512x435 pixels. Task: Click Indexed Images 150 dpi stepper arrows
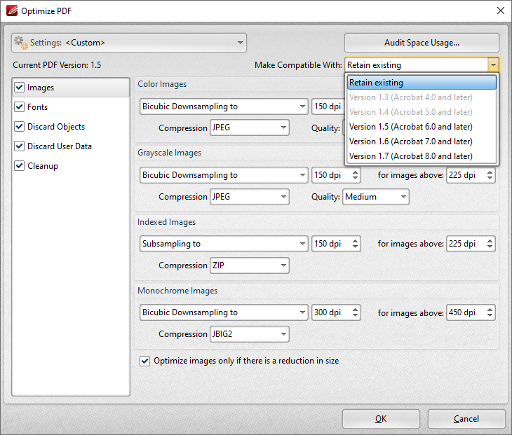[356, 244]
